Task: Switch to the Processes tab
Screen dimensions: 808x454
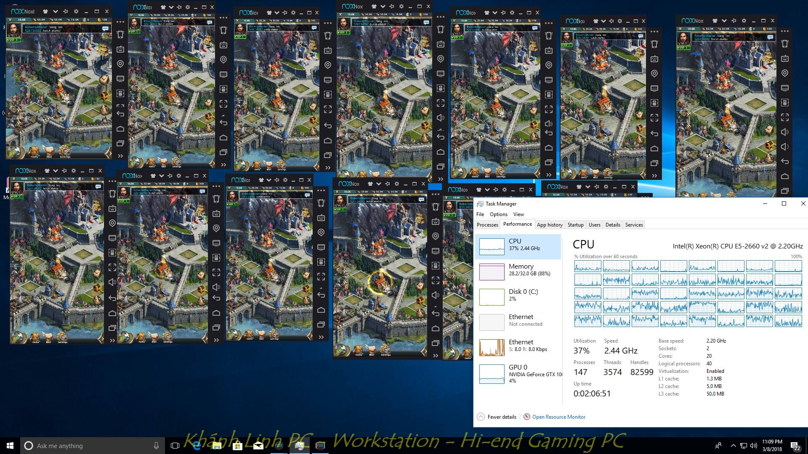Action: pyautogui.click(x=487, y=225)
